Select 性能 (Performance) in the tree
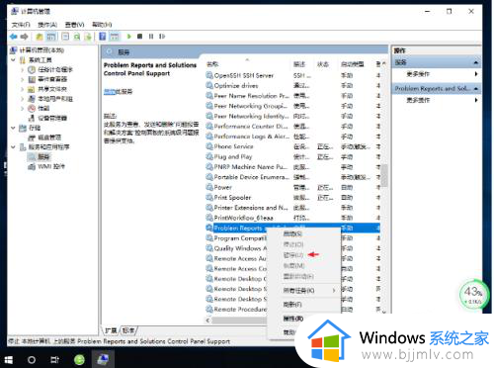The height and width of the screenshot is (368, 494). [43, 108]
